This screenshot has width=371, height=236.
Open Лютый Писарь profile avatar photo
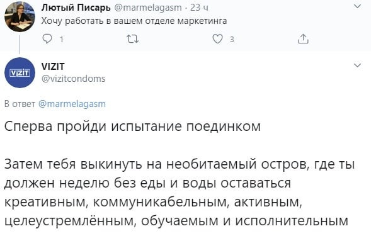[x=20, y=17]
